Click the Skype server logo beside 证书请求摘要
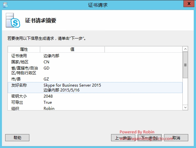The width and height of the screenshot is (196, 148). pyautogui.click(x=13, y=20)
